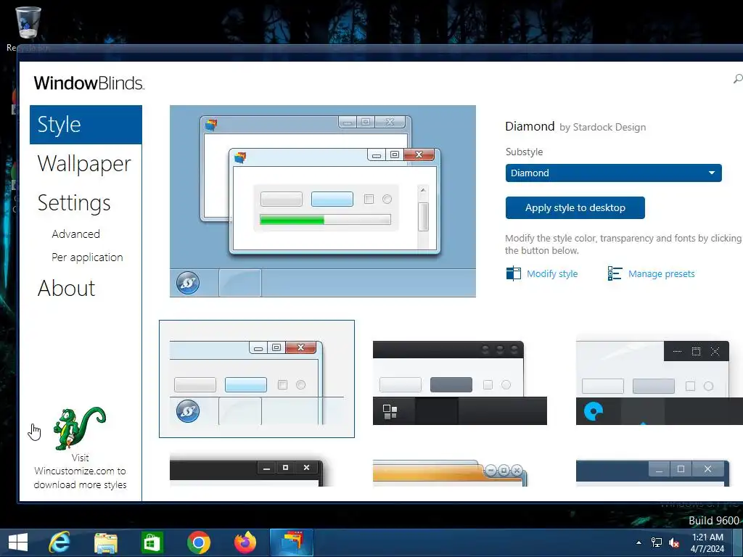The height and width of the screenshot is (557, 743).
Task: Click the Wincustomize gecko mascot
Action: click(x=79, y=428)
